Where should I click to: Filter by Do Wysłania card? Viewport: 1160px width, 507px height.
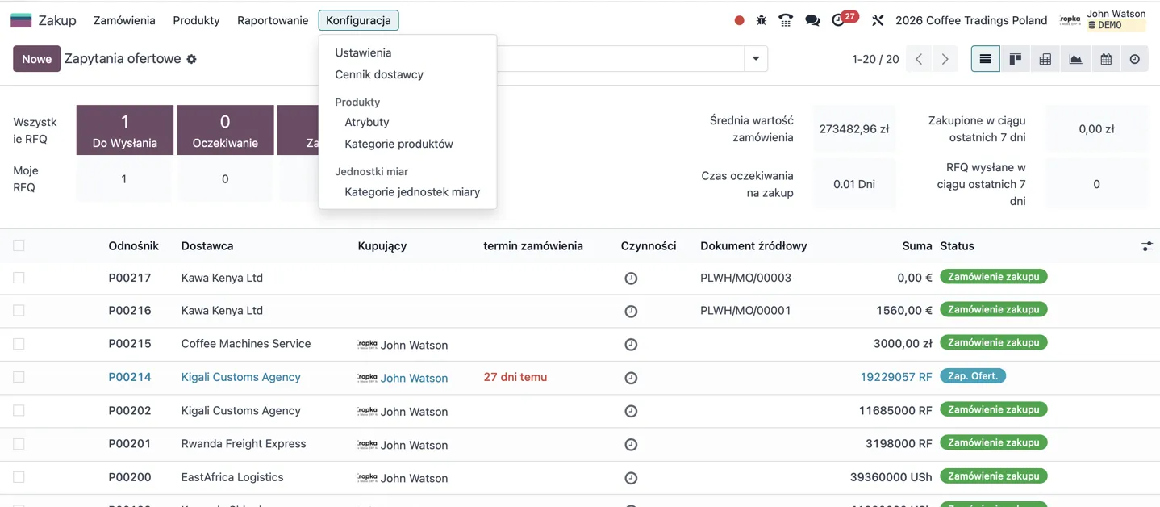[124, 130]
